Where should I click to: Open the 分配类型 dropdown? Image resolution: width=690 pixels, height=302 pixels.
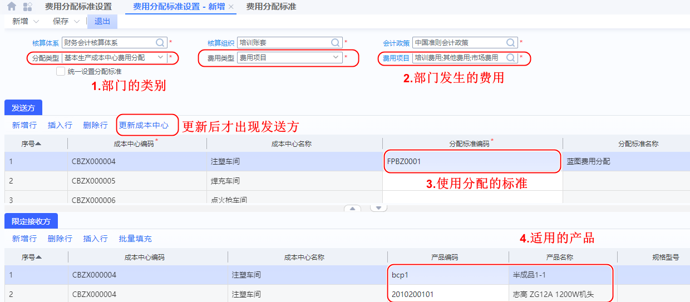[x=161, y=57]
